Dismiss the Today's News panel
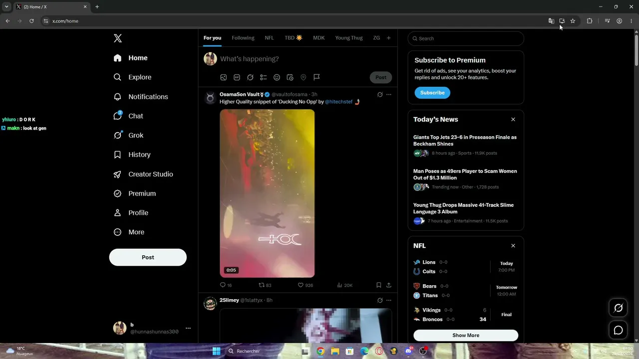639x359 pixels. point(513,120)
